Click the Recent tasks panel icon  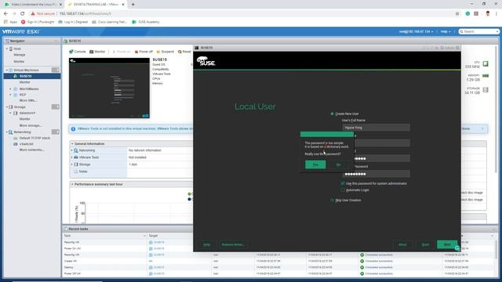pyautogui.click(x=66, y=229)
